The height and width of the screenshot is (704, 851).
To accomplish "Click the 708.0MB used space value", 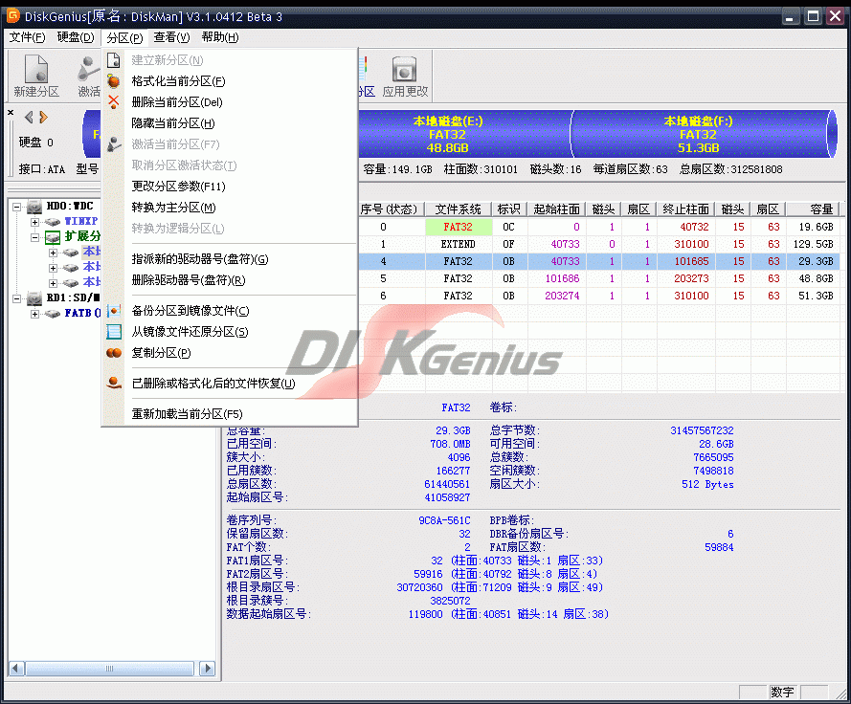I will [x=450, y=444].
